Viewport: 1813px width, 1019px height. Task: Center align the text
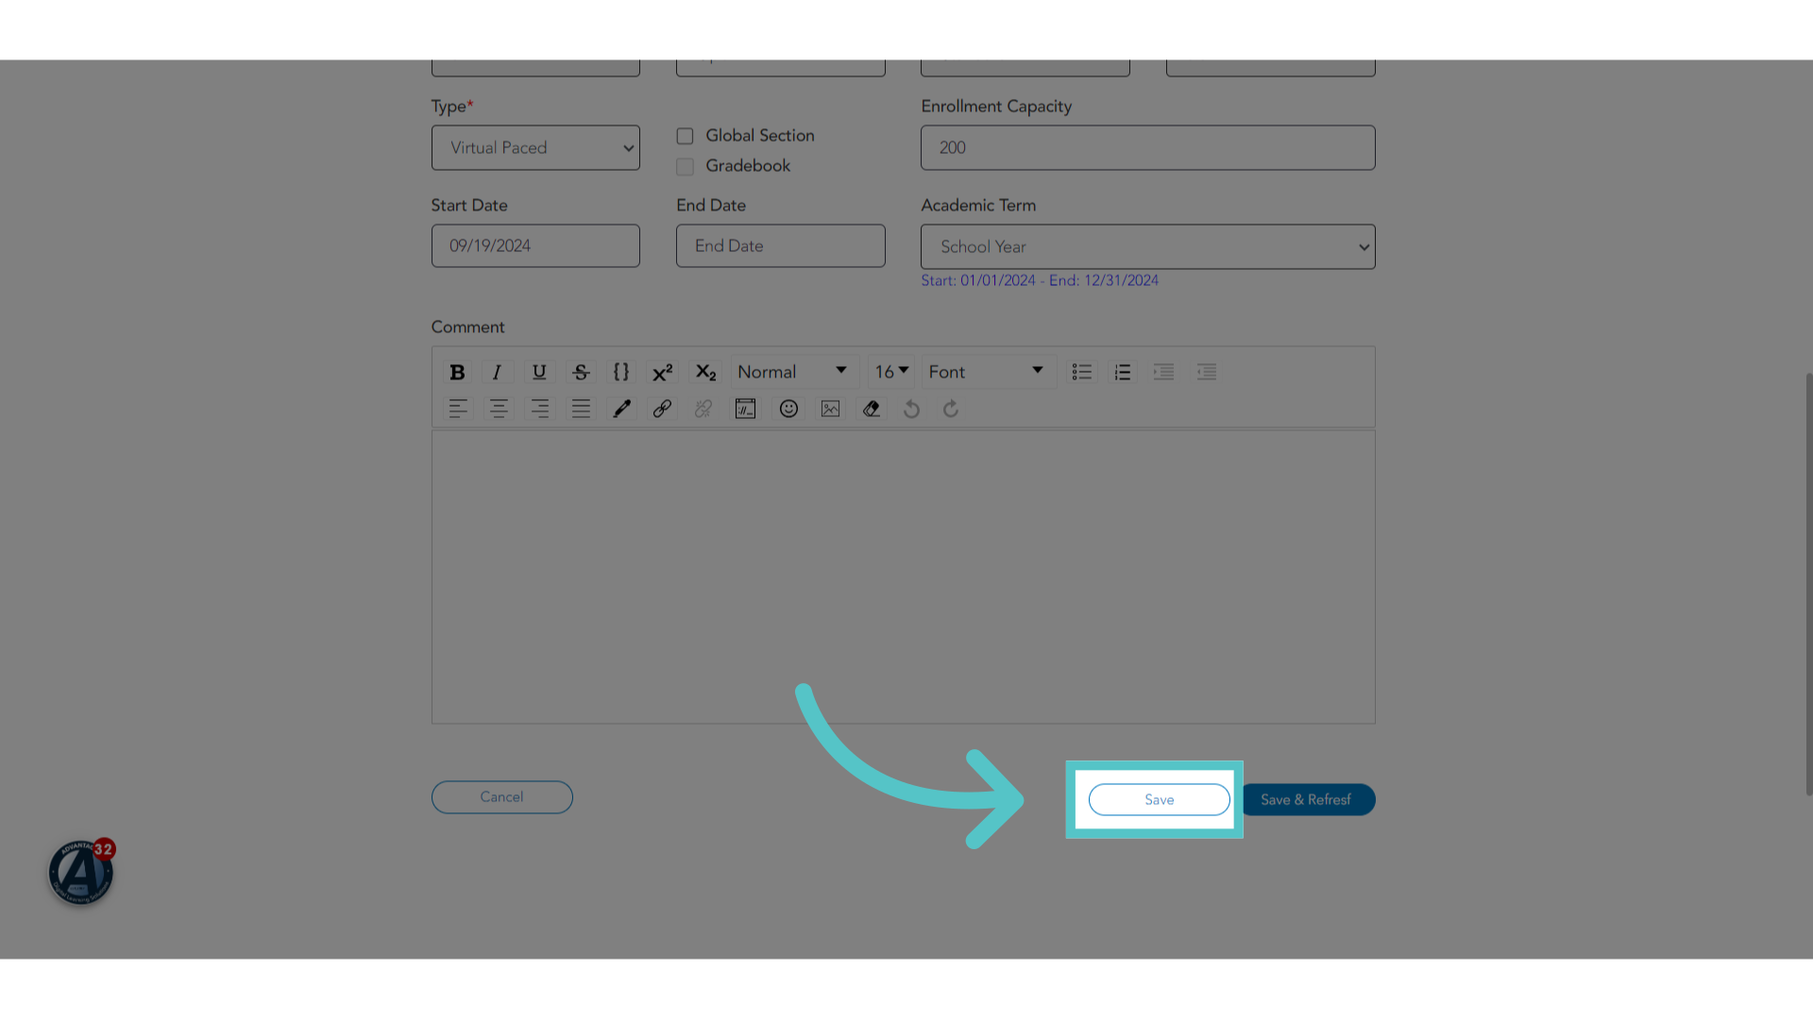pos(499,409)
